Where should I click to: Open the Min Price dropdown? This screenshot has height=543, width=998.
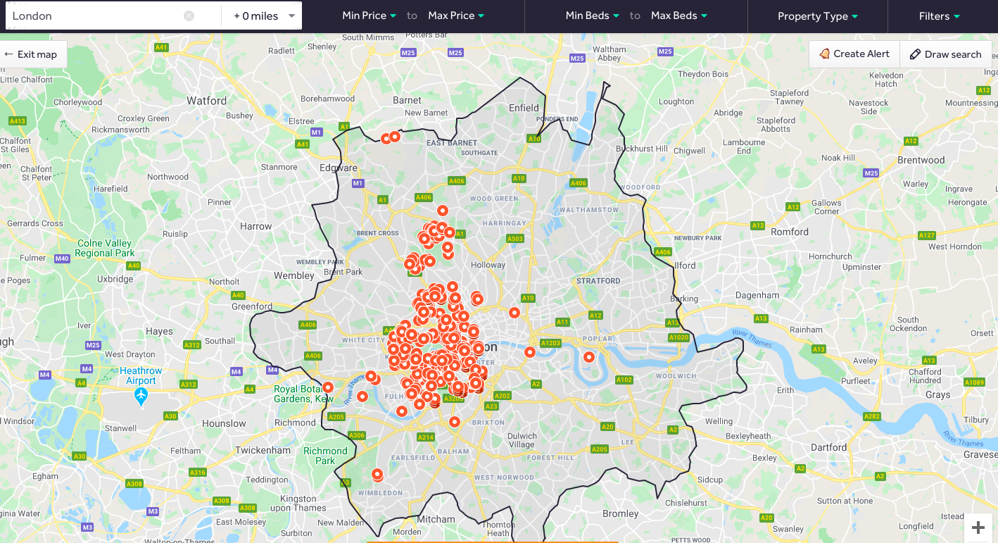369,15
